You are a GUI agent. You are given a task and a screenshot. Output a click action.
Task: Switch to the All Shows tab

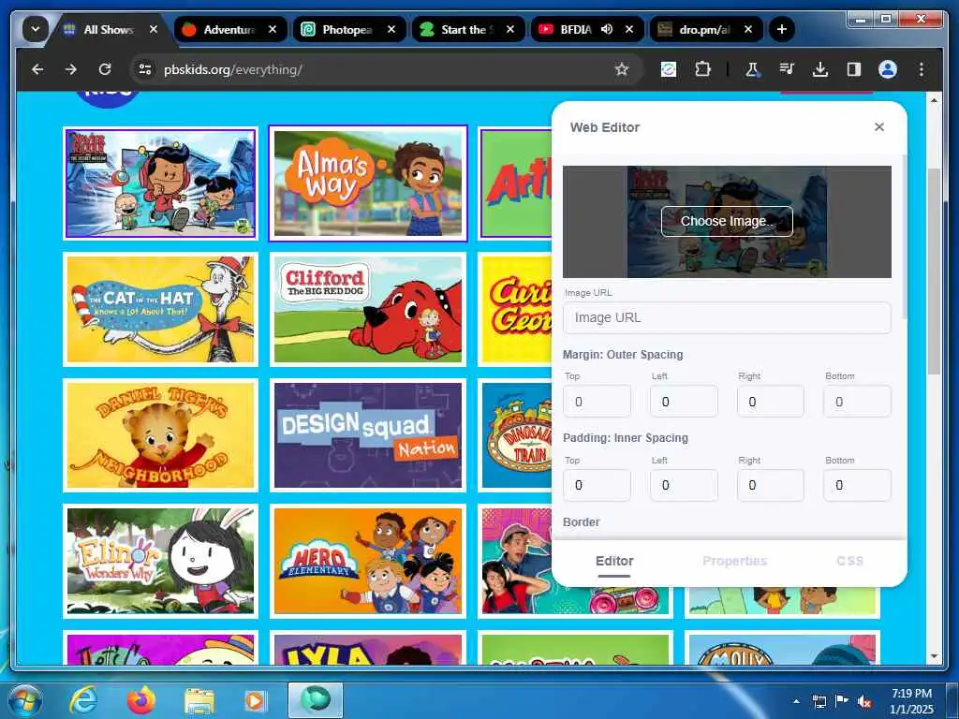pyautogui.click(x=111, y=29)
